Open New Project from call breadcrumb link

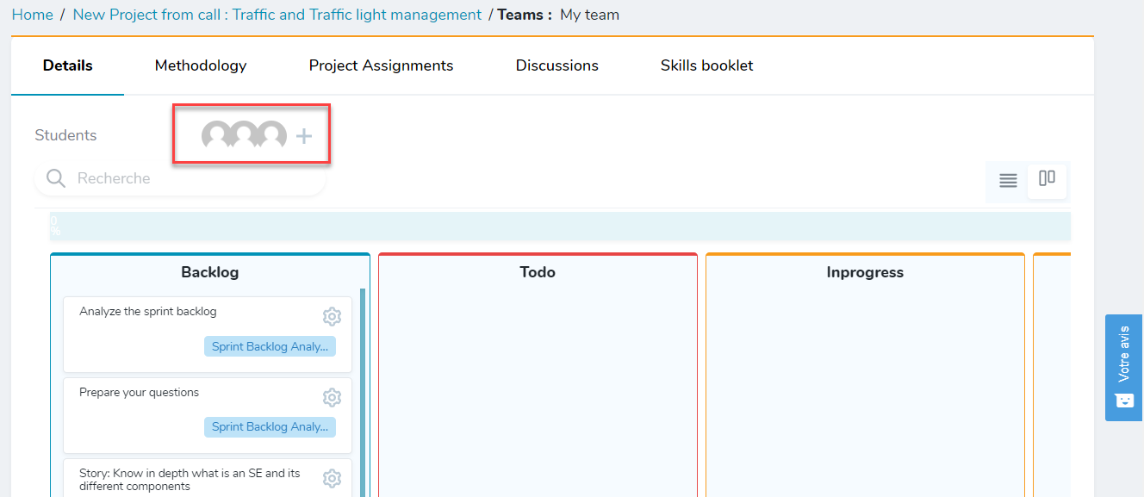277,15
